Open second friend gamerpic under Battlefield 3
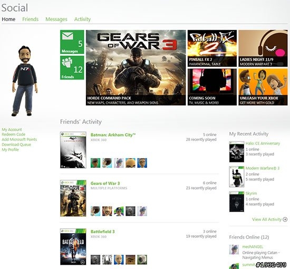The image size is (290, 269). [x=107, y=260]
